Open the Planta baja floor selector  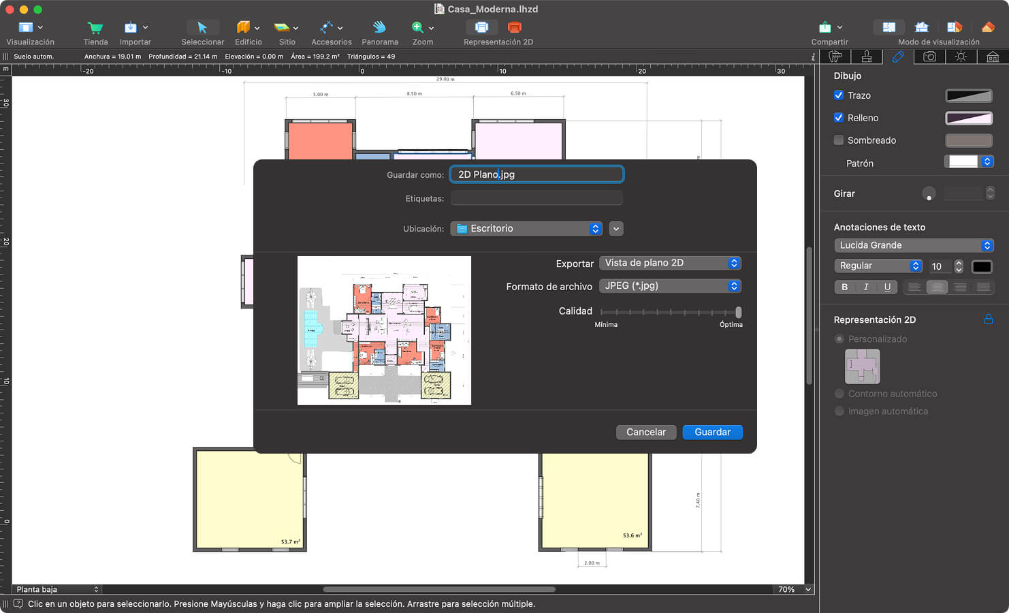(x=57, y=589)
